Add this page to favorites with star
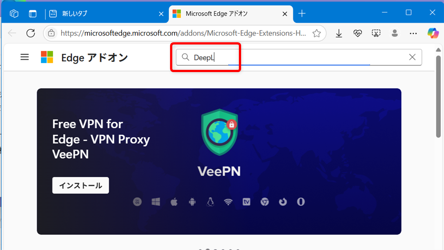This screenshot has width=444, height=250. coord(317,33)
